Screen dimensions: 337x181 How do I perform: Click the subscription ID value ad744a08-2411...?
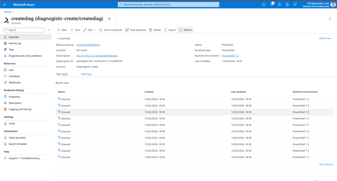100,61
